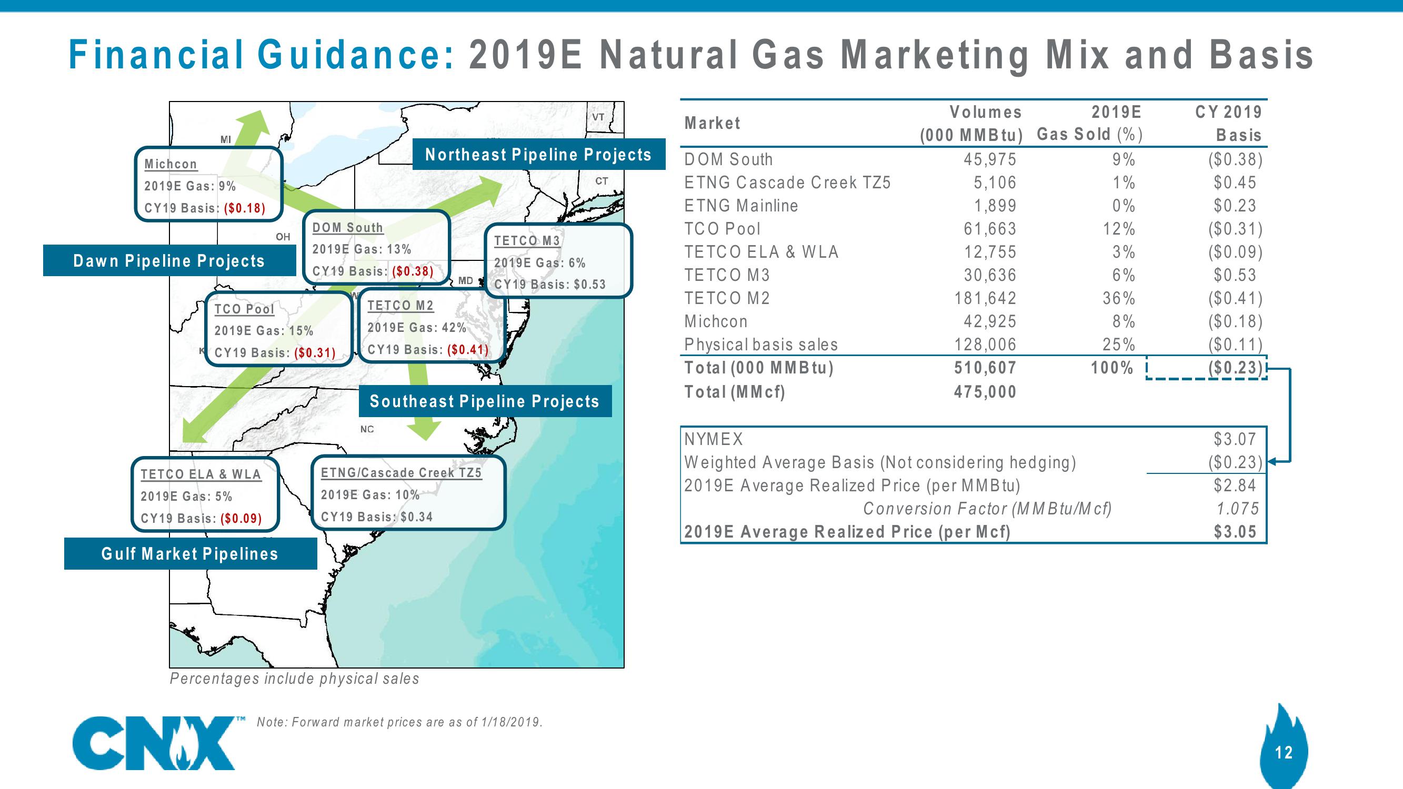Click the bold $3.05 per Mcf value
Viewport: 1403px width, 789px height.
click(x=1235, y=531)
